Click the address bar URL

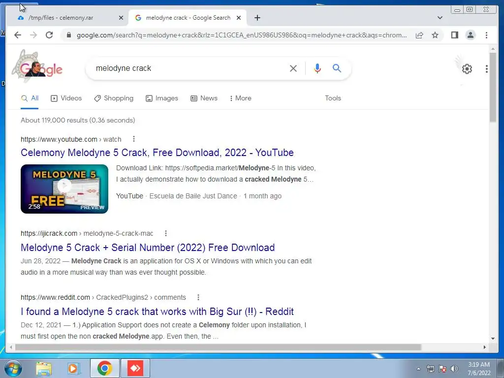tap(242, 35)
